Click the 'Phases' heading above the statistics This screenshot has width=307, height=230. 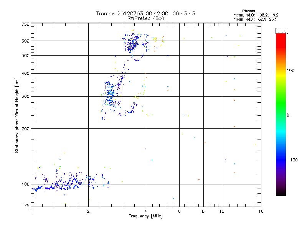[248, 11]
